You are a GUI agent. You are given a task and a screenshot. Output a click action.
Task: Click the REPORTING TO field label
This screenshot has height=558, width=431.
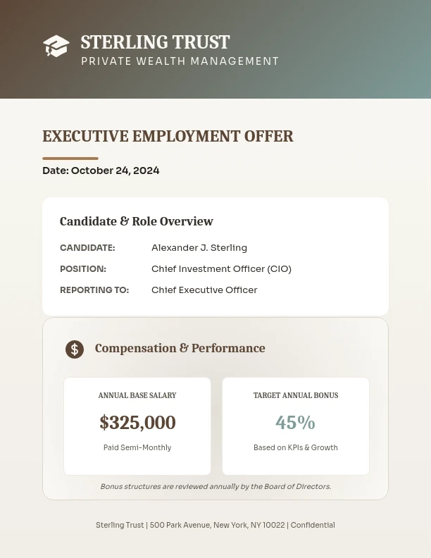click(x=94, y=290)
